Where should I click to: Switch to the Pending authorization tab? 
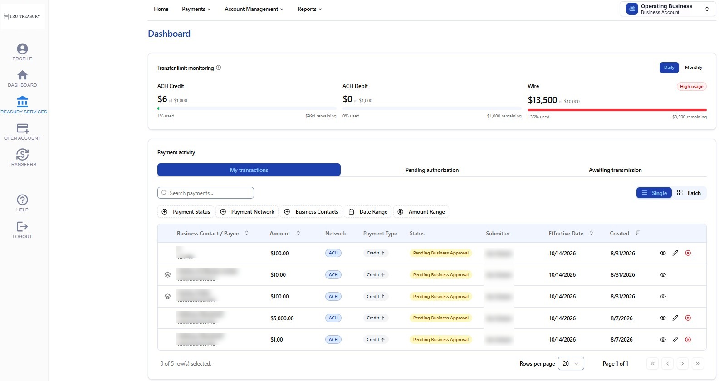[x=432, y=170]
